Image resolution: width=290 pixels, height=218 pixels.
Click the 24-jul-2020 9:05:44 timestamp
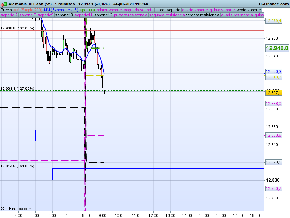click(130, 4)
